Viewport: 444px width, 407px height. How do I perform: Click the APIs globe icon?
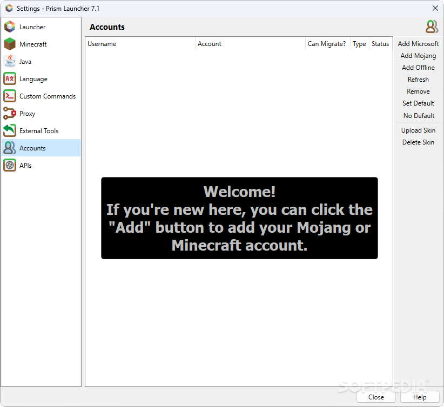click(10, 165)
